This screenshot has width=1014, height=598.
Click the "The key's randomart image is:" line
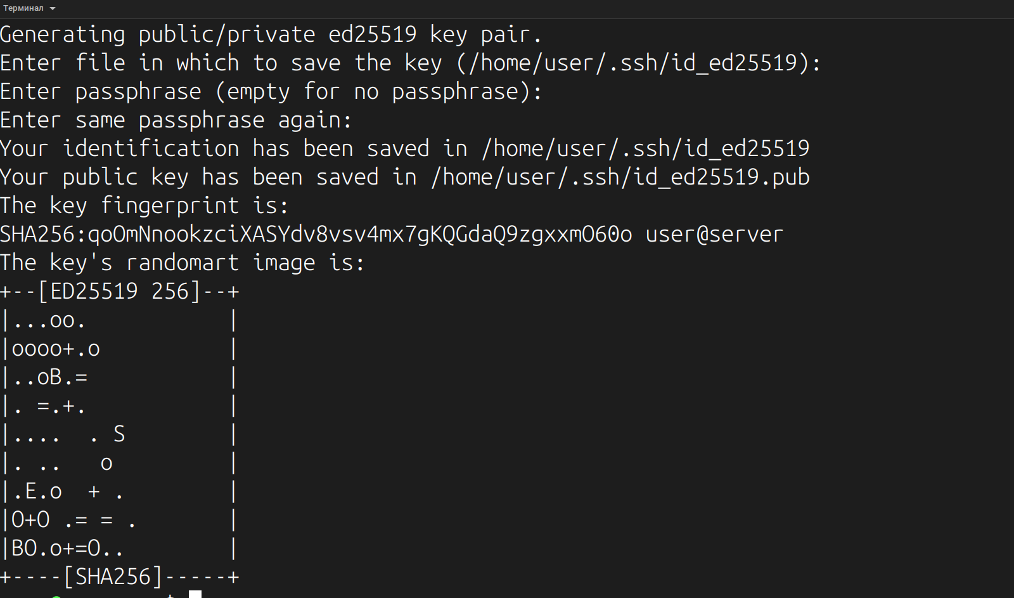tap(182, 263)
